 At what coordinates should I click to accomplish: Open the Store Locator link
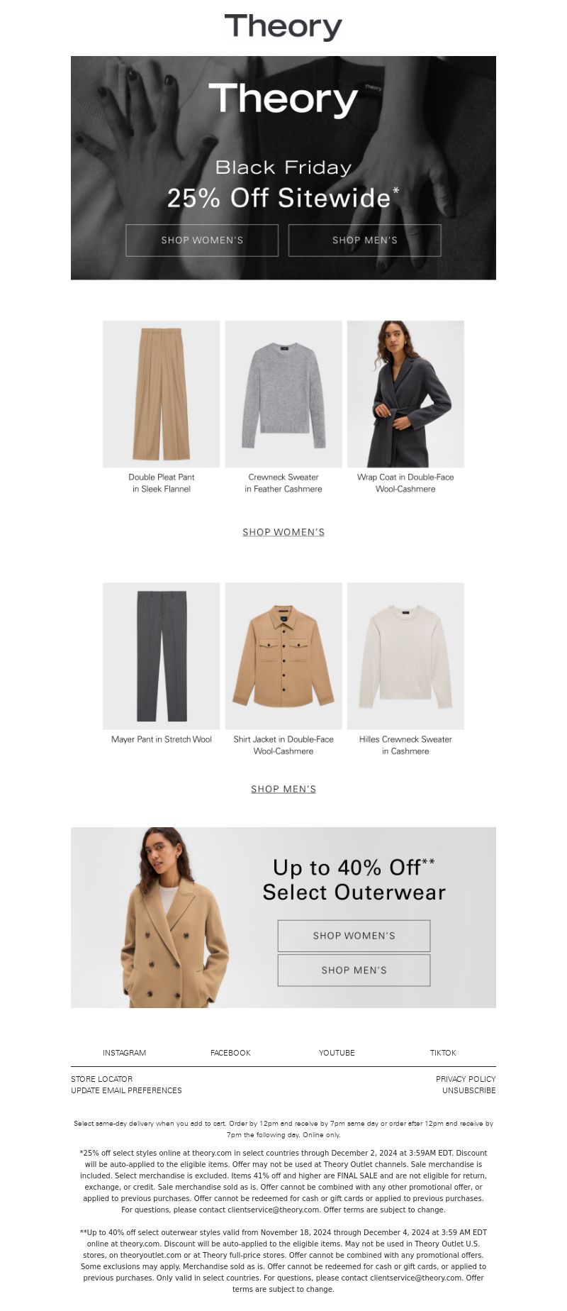point(102,1079)
